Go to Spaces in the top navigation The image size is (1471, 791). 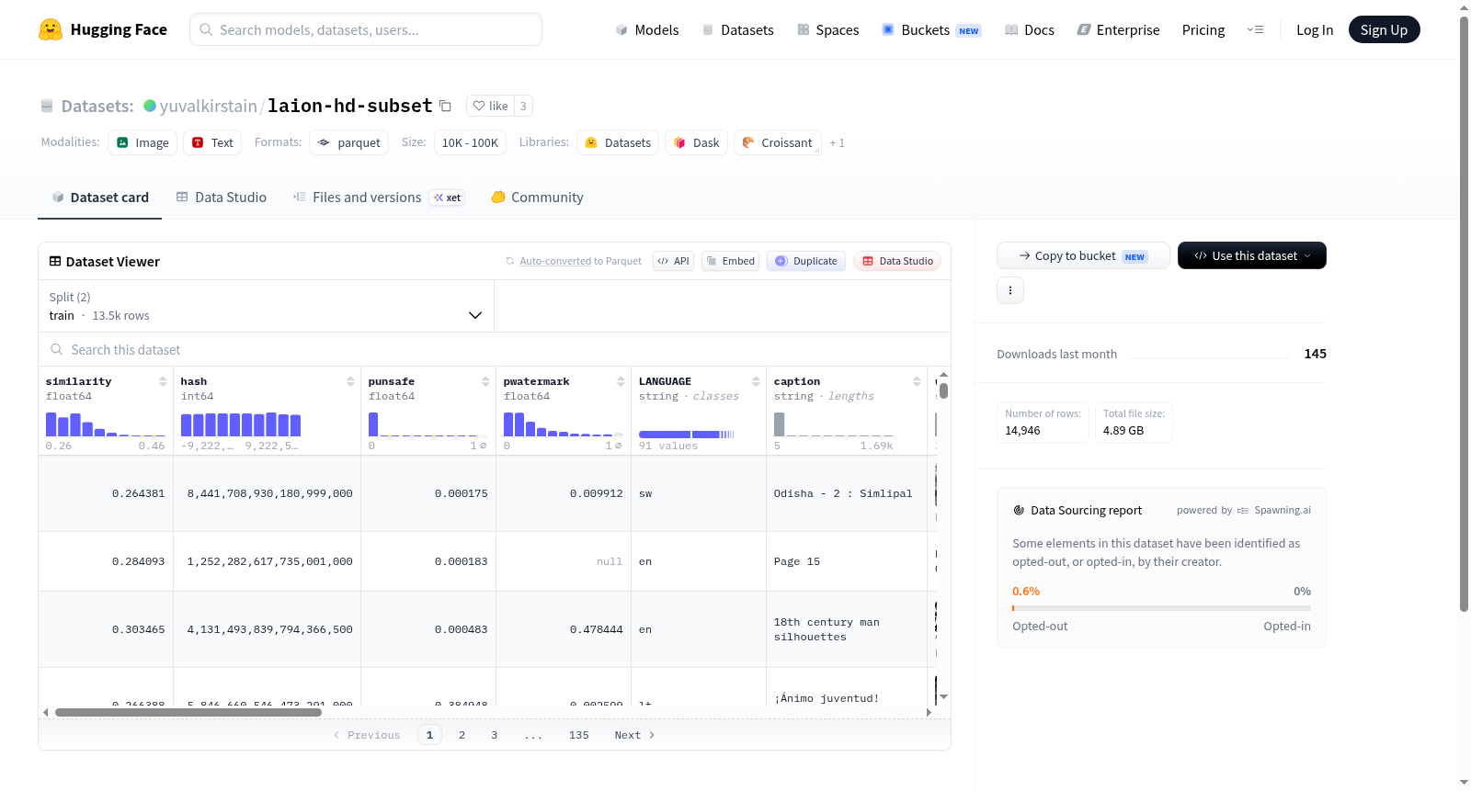[828, 29]
